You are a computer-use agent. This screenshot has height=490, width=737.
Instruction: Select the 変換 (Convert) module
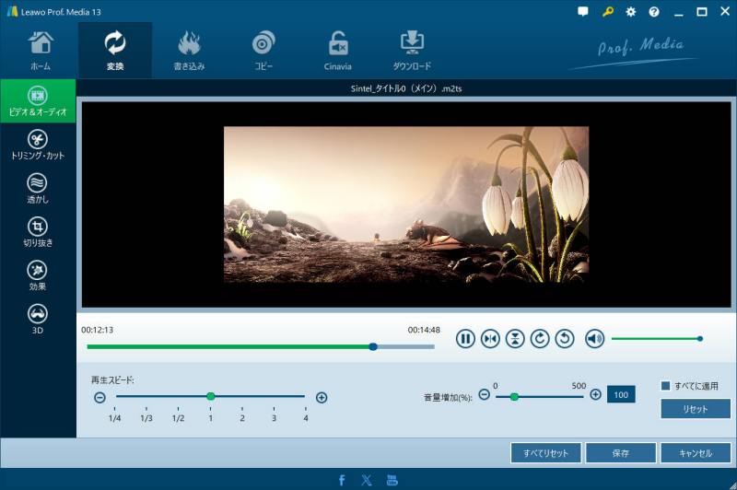point(114,51)
